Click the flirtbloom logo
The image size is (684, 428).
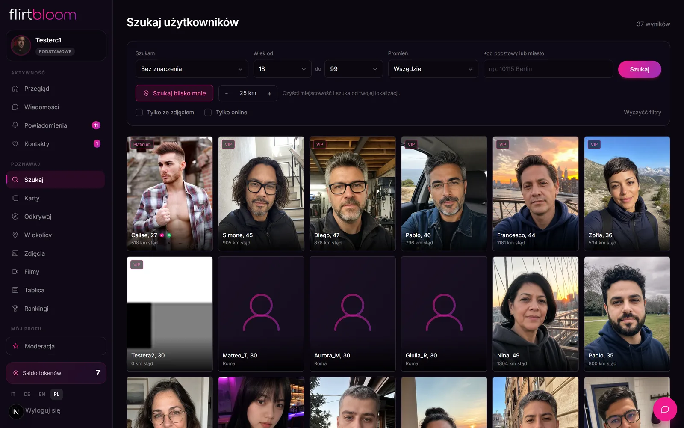pos(43,15)
